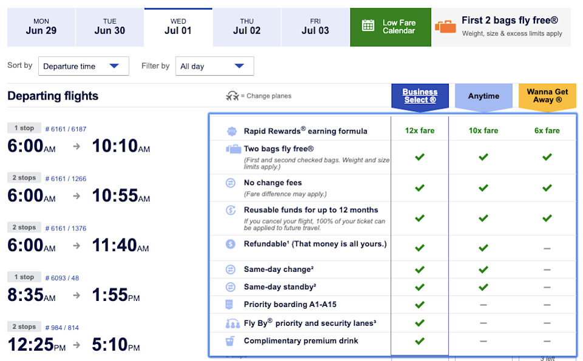583x361 pixels.
Task: Select the Tue Jun 30 date tab
Action: point(110,27)
